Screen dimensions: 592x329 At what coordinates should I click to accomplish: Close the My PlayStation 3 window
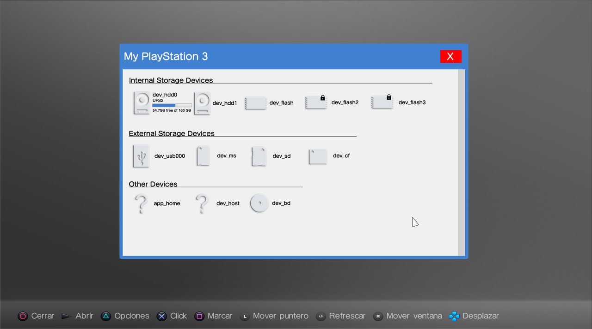[450, 56]
